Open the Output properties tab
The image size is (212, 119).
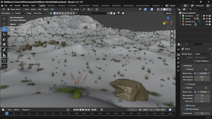click(x=178, y=59)
